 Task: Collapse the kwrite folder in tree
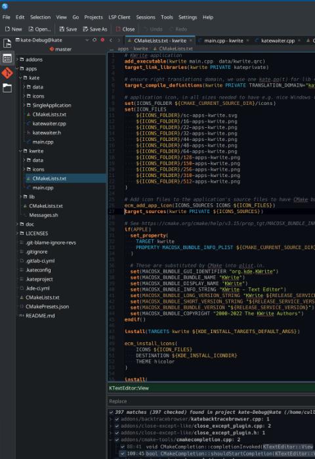[20, 151]
